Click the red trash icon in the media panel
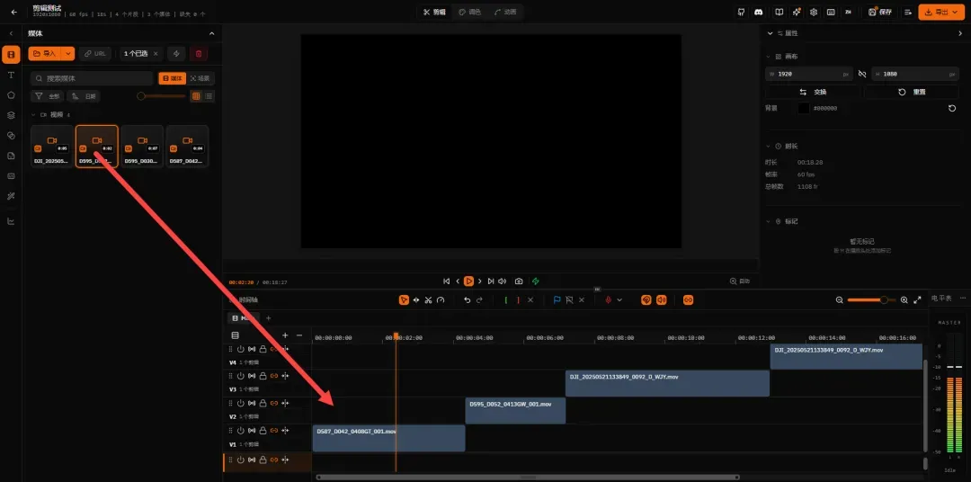971x482 pixels. click(199, 54)
